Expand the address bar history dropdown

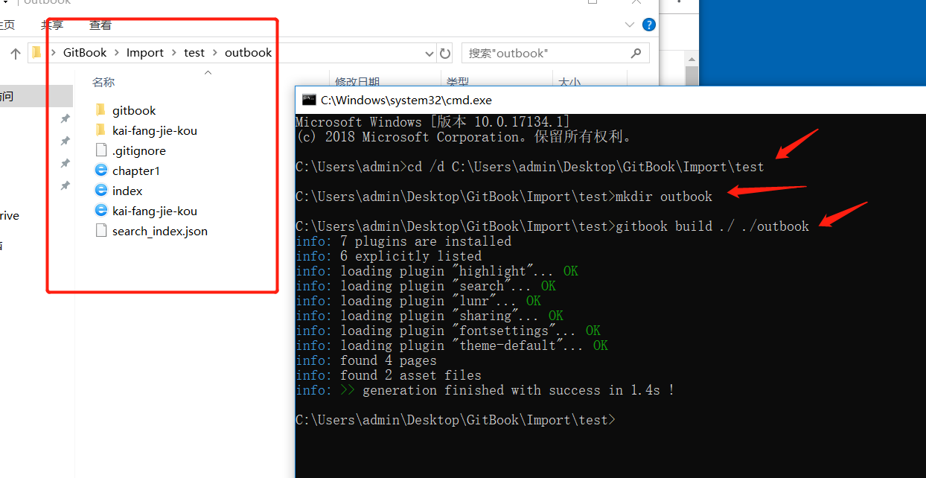point(429,54)
